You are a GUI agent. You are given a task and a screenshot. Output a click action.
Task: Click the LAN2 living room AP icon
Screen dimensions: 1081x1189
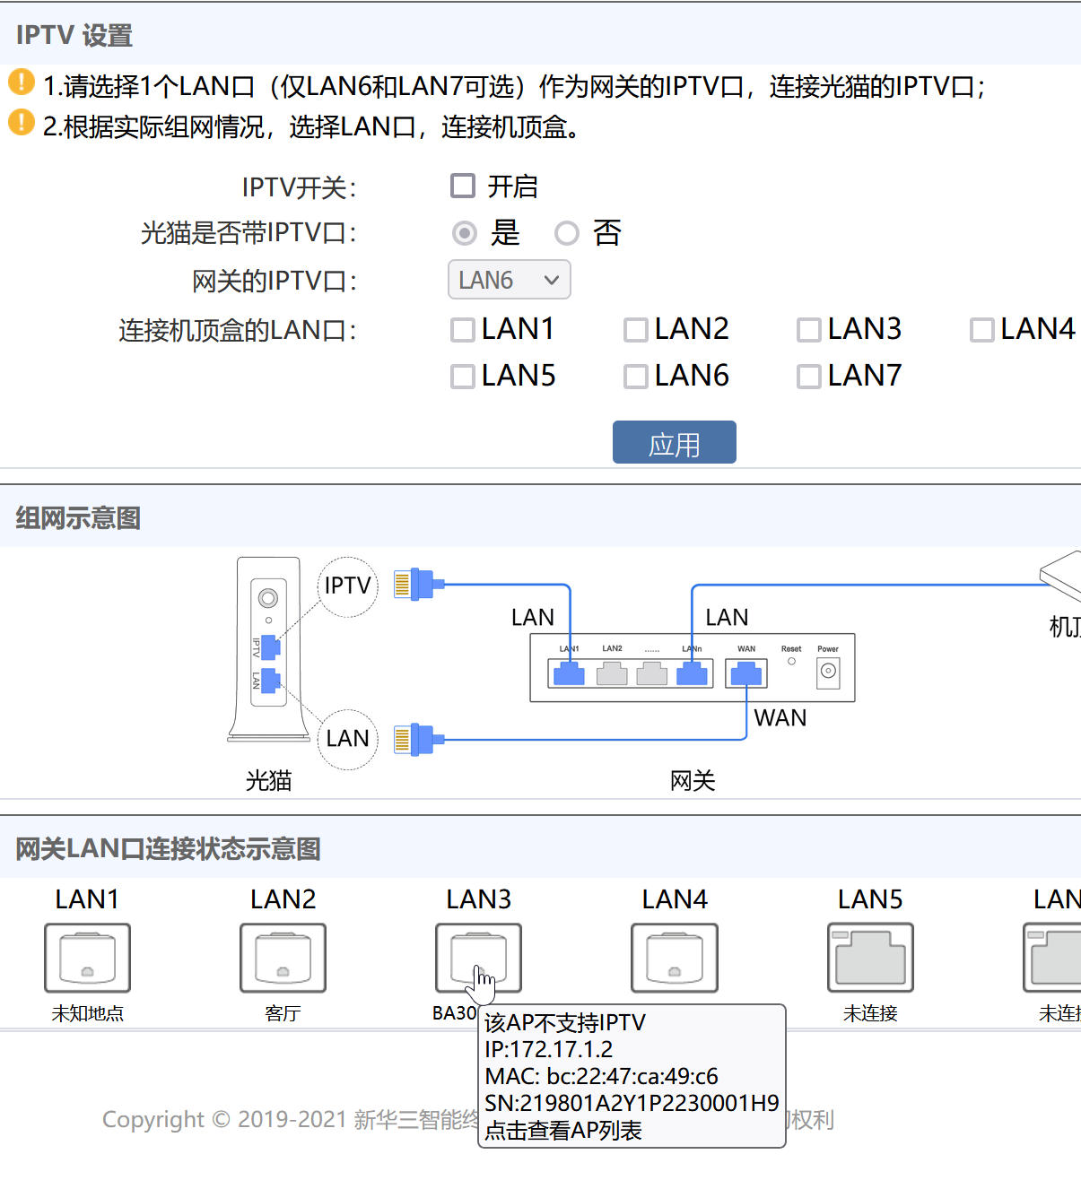(283, 958)
